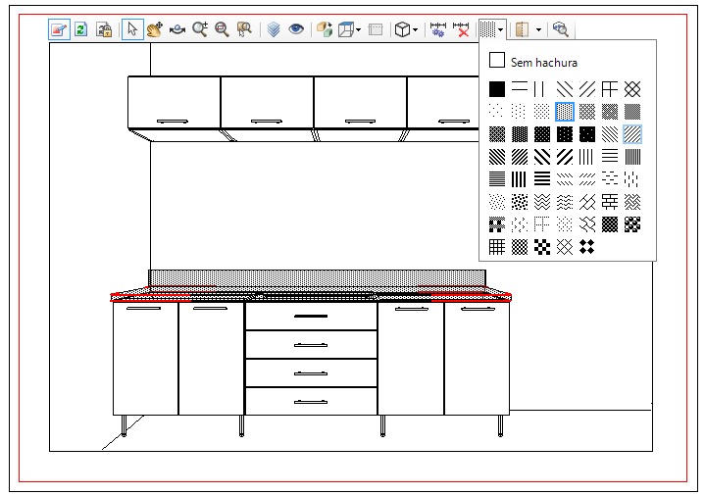The image size is (705, 495).
Task: Toggle the eye visibility icon
Action: (296, 29)
